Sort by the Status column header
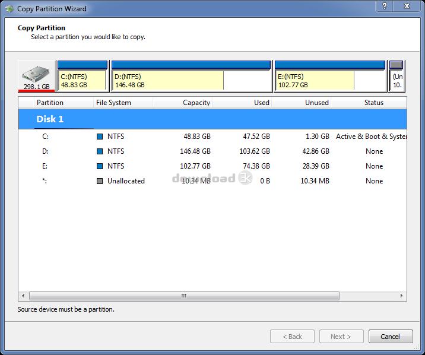 [x=369, y=103]
